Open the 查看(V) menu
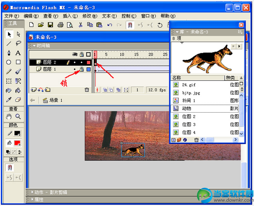The height and width of the screenshot is (206, 254). (51, 16)
